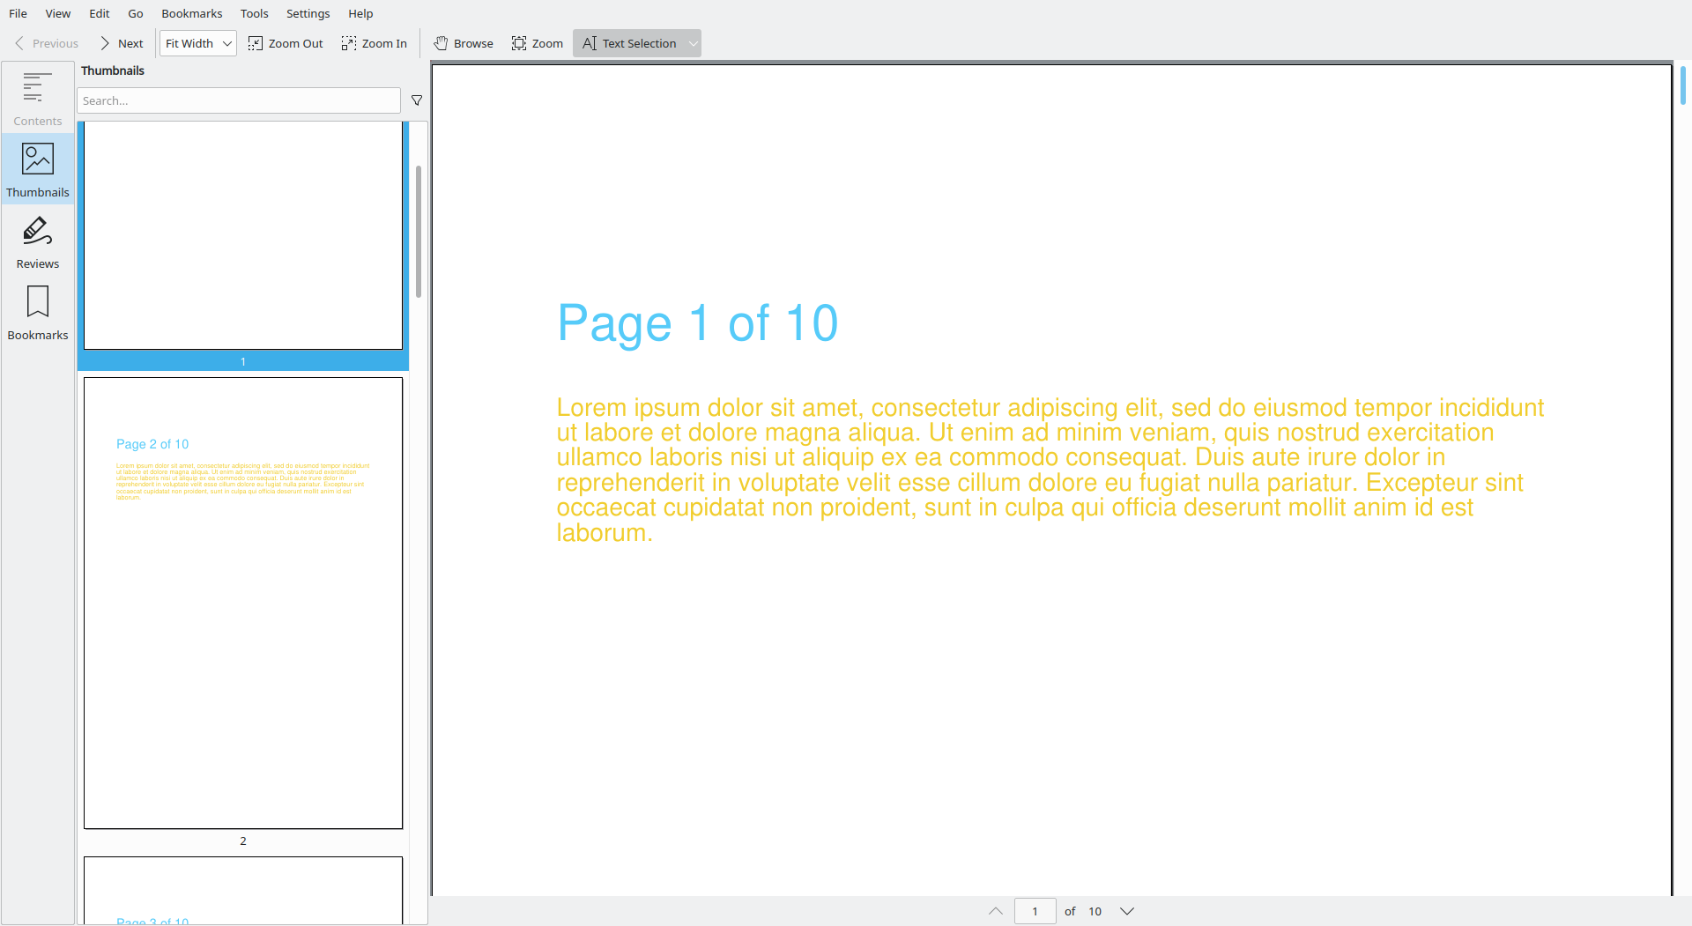Open the Help menu

point(360,13)
